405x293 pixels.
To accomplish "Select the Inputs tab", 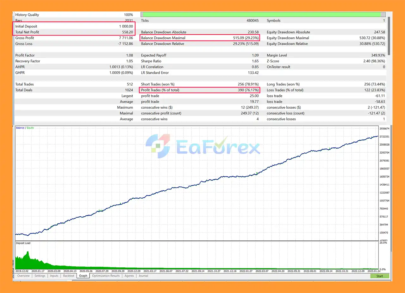I will click(x=54, y=276).
